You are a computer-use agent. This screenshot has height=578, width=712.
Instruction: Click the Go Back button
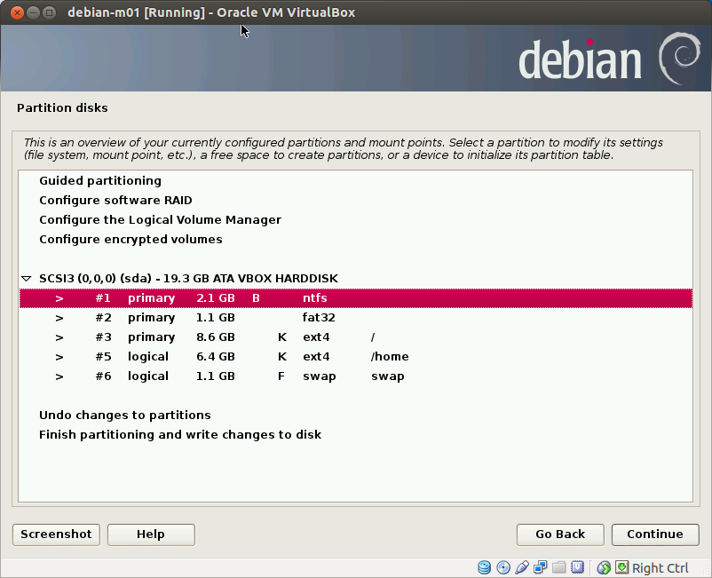[x=560, y=534]
